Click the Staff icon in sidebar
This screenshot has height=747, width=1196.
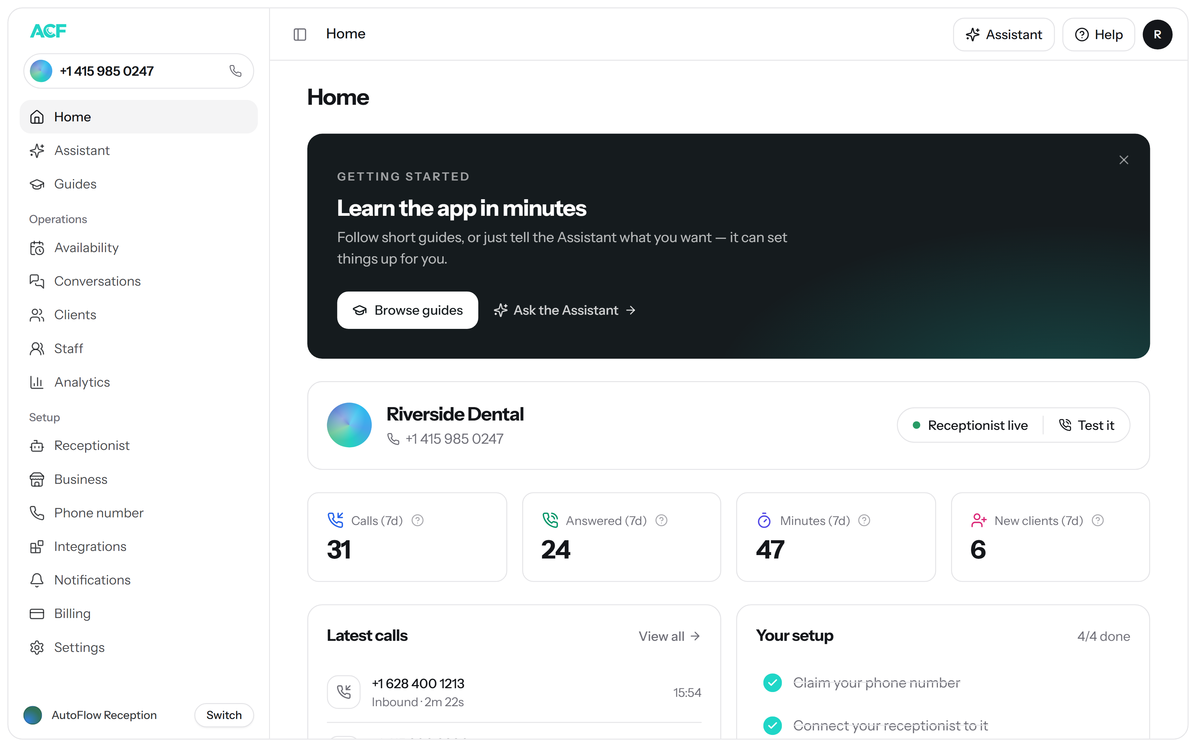point(37,348)
